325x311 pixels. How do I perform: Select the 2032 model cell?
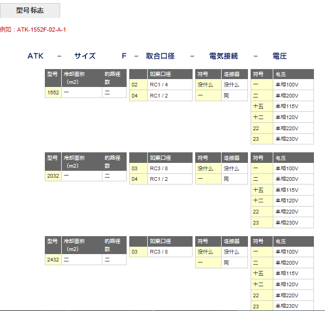pyautogui.click(x=53, y=176)
